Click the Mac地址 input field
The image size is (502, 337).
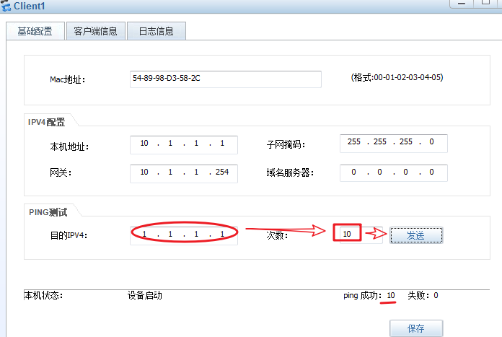(x=225, y=79)
